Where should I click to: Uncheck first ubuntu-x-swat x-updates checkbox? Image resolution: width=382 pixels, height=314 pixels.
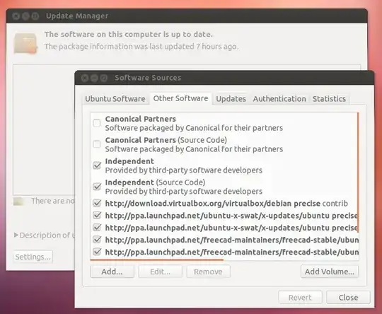coord(97,215)
